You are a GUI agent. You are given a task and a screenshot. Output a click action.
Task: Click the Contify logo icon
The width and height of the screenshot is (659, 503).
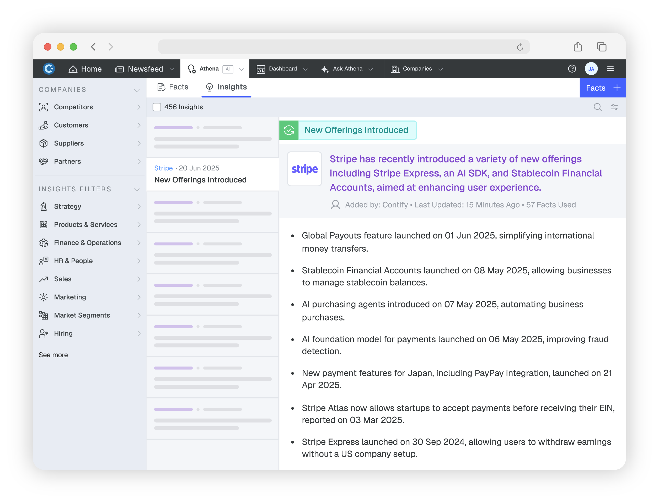49,69
